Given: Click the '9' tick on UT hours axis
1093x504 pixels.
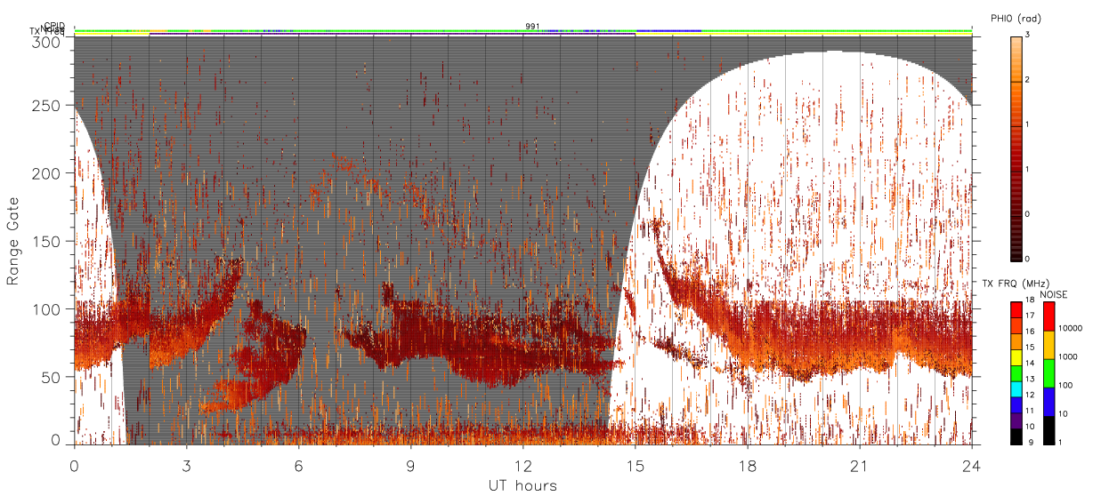Looking at the screenshot, I should click(x=410, y=465).
